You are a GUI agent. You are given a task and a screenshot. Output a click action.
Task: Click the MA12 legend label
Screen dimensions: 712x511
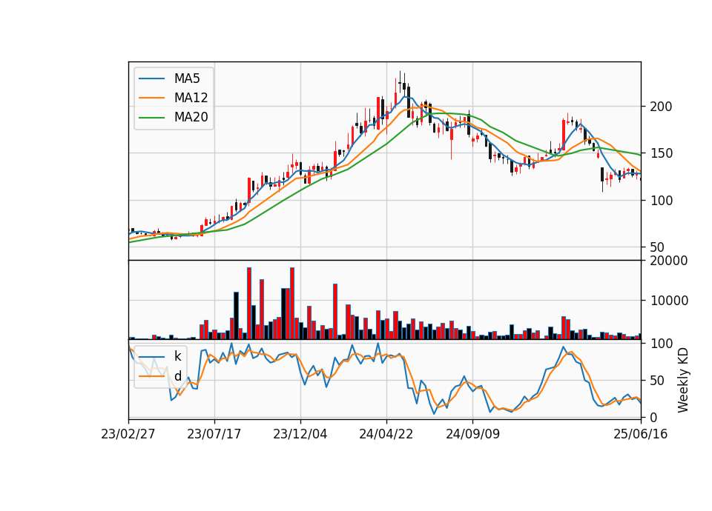click(191, 98)
